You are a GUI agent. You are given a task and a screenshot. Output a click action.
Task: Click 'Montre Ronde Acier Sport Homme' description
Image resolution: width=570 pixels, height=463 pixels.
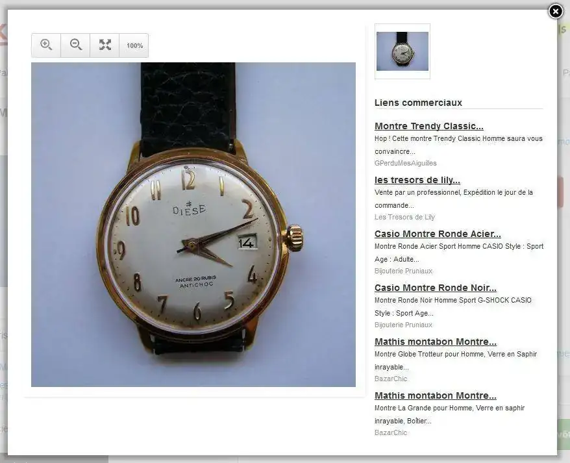[459, 253]
